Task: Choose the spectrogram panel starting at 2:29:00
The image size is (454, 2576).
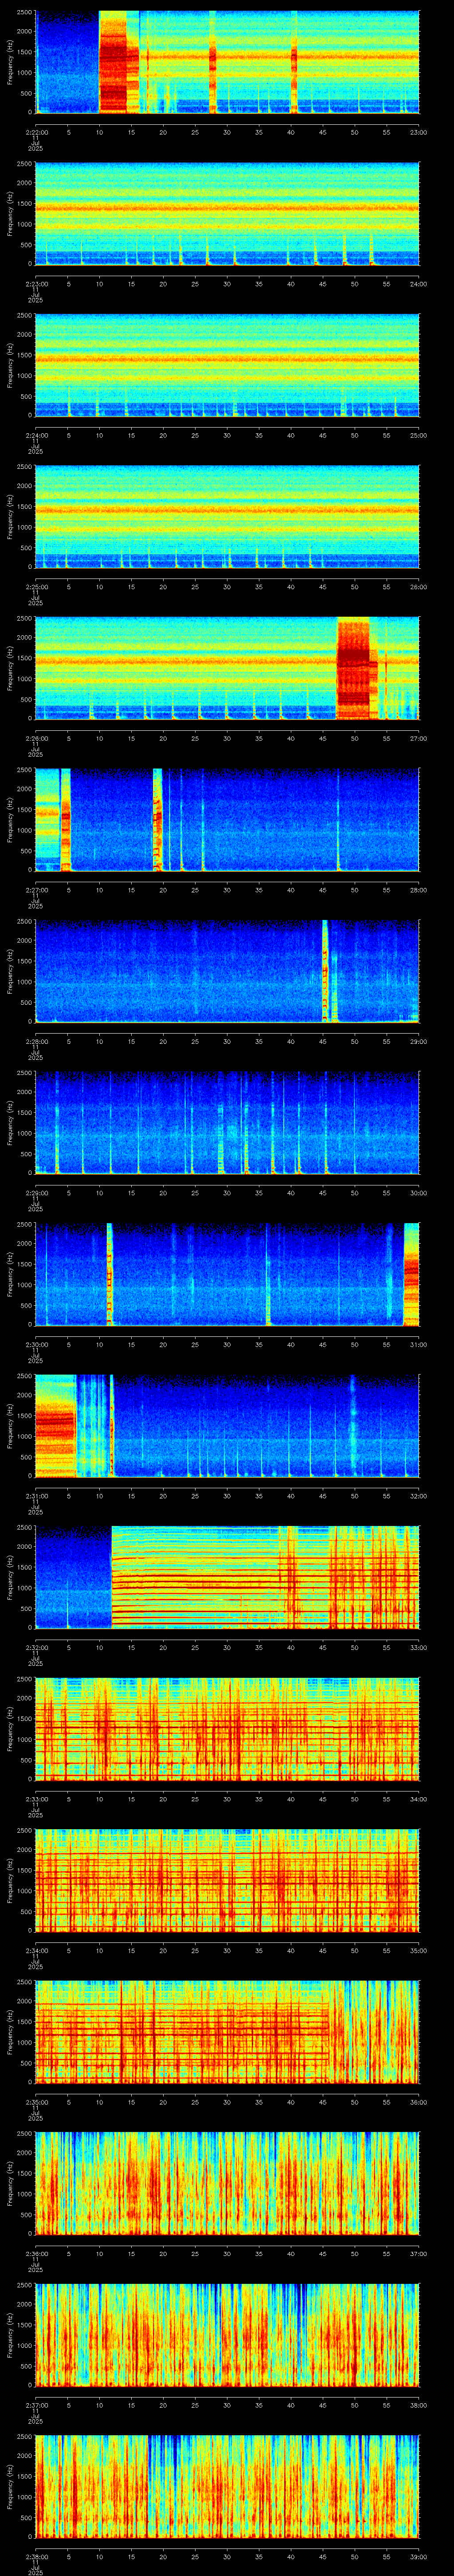Action: click(227, 1122)
